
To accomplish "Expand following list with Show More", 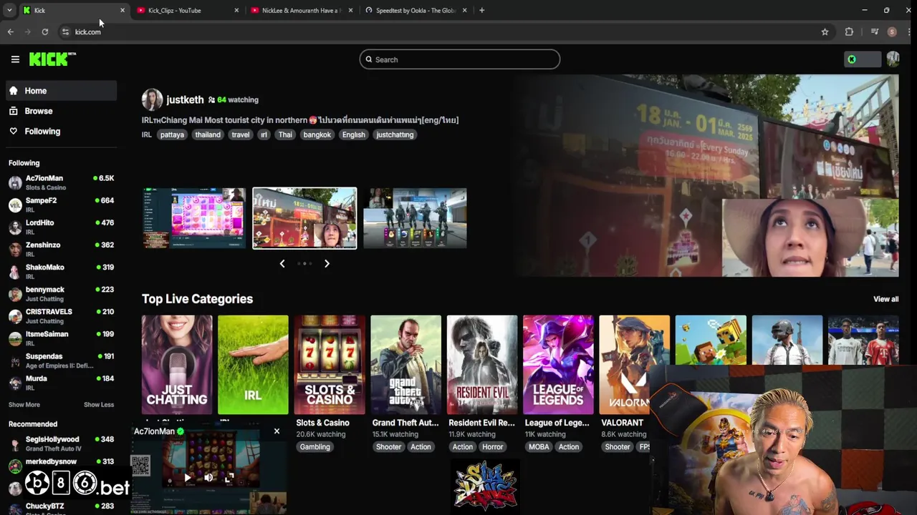I will point(24,405).
